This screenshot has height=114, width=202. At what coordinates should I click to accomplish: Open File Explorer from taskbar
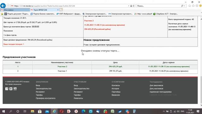[x=32, y=111]
